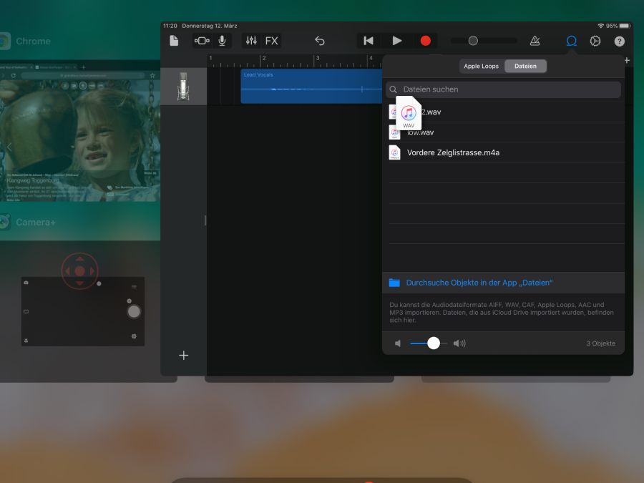Select the Dateien tab
Screen dimensions: 644x483
point(525,66)
